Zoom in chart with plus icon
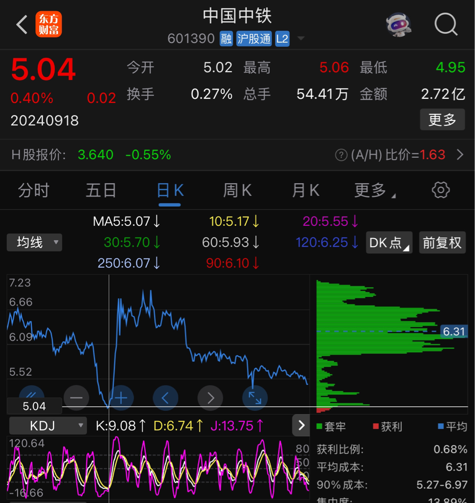This screenshot has width=475, height=503. point(121,398)
